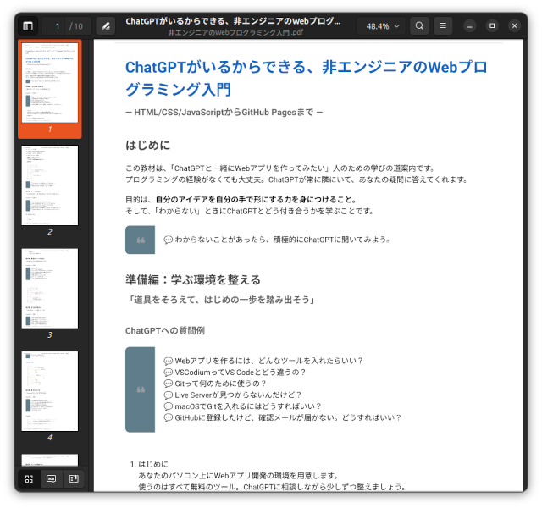The image size is (542, 508).
Task: Click the partially visible page 5 thumbnail
Action: [x=50, y=460]
